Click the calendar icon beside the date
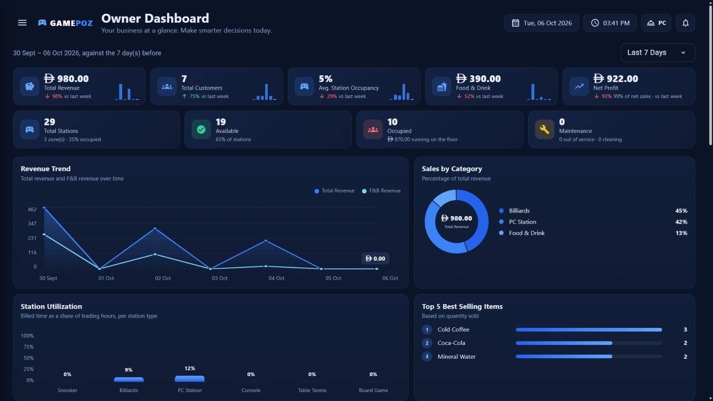713x401 pixels. (515, 23)
